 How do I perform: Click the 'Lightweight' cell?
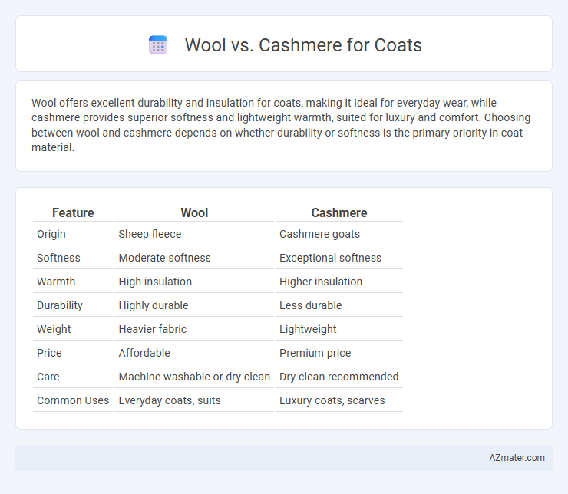tap(308, 329)
